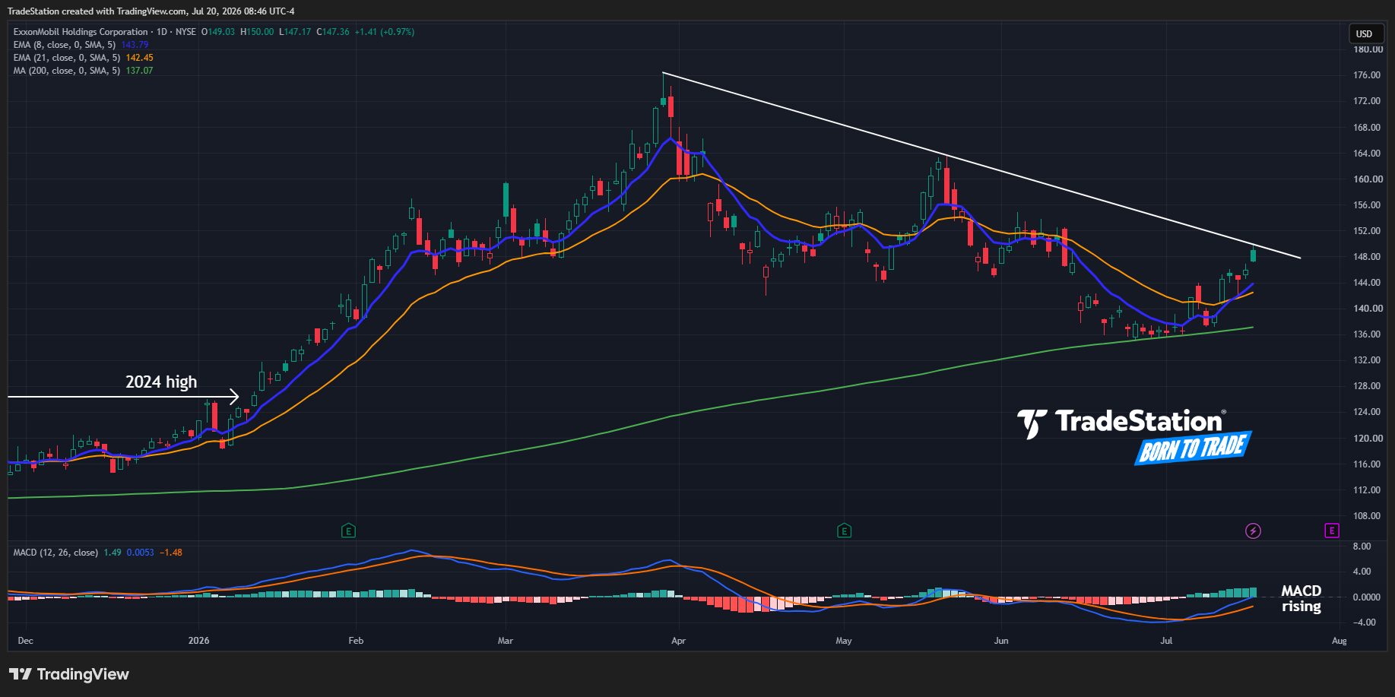Click the 152.00 price axis label
The height and width of the screenshot is (697, 1395).
click(1368, 231)
